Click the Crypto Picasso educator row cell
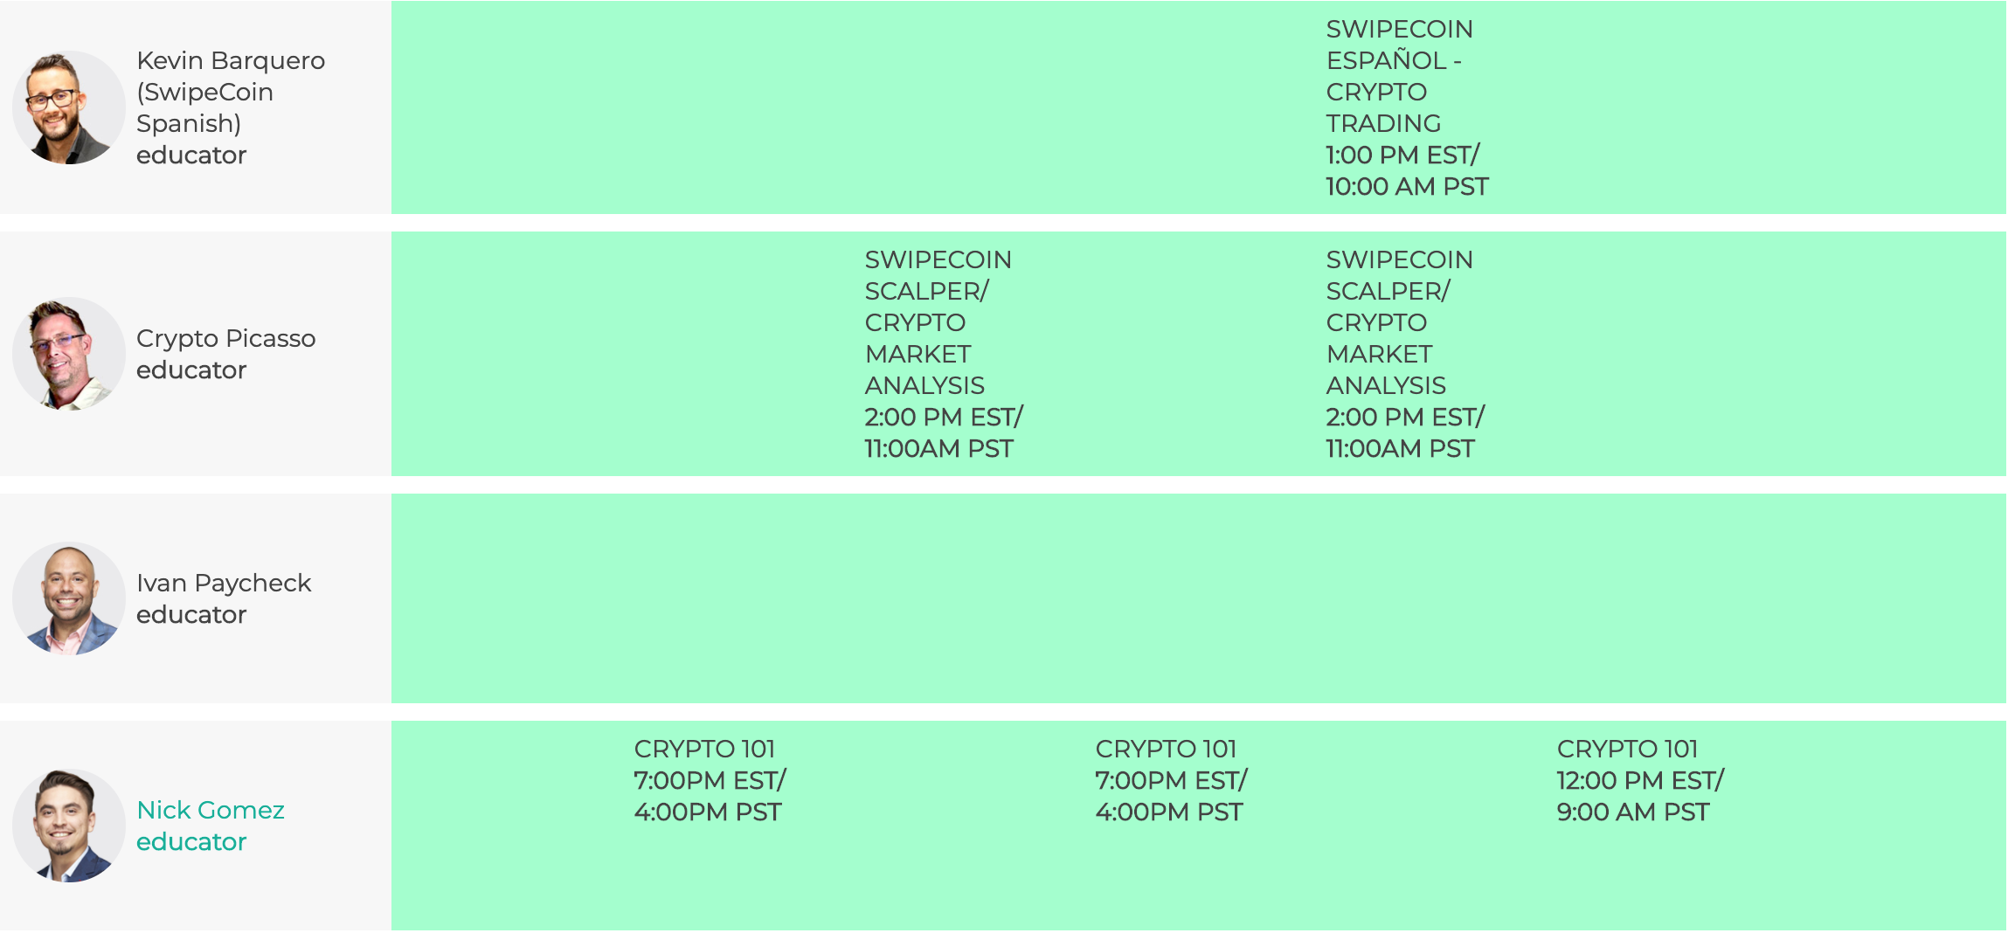 click(x=196, y=354)
